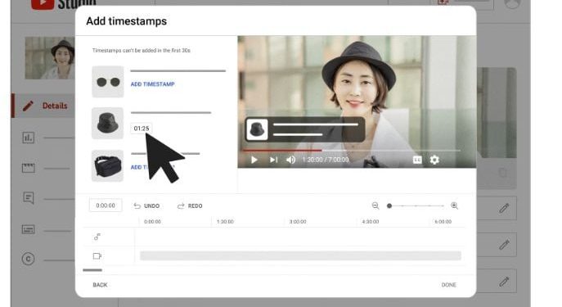Add timestamp for the sunglasses product
This screenshot has height=307, width=562.
(153, 84)
